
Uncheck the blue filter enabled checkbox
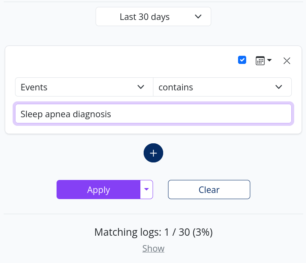(x=242, y=60)
